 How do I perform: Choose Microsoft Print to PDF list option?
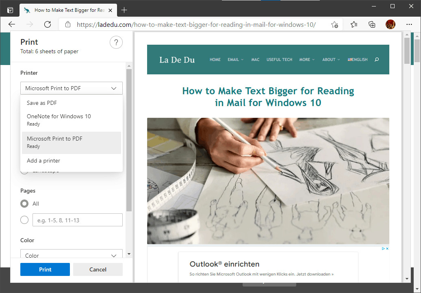(x=72, y=143)
